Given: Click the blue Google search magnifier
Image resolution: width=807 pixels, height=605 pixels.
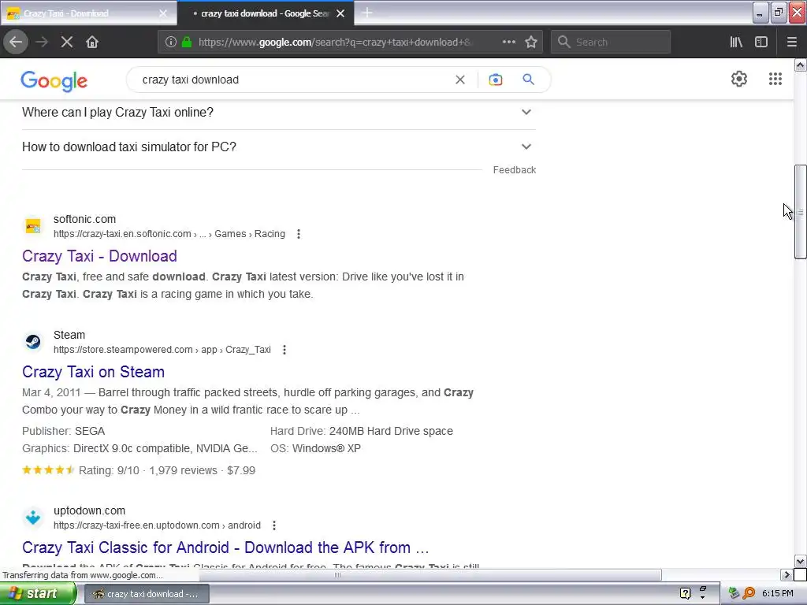Looking at the screenshot, I should (x=528, y=80).
